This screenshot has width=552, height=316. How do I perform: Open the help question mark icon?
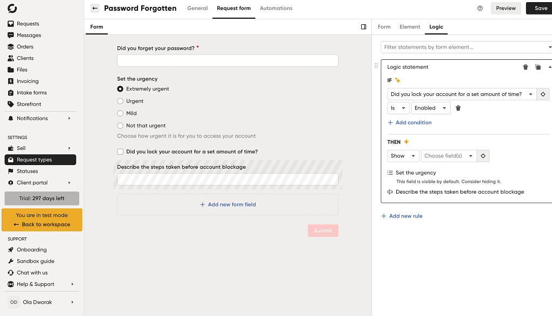click(x=480, y=8)
